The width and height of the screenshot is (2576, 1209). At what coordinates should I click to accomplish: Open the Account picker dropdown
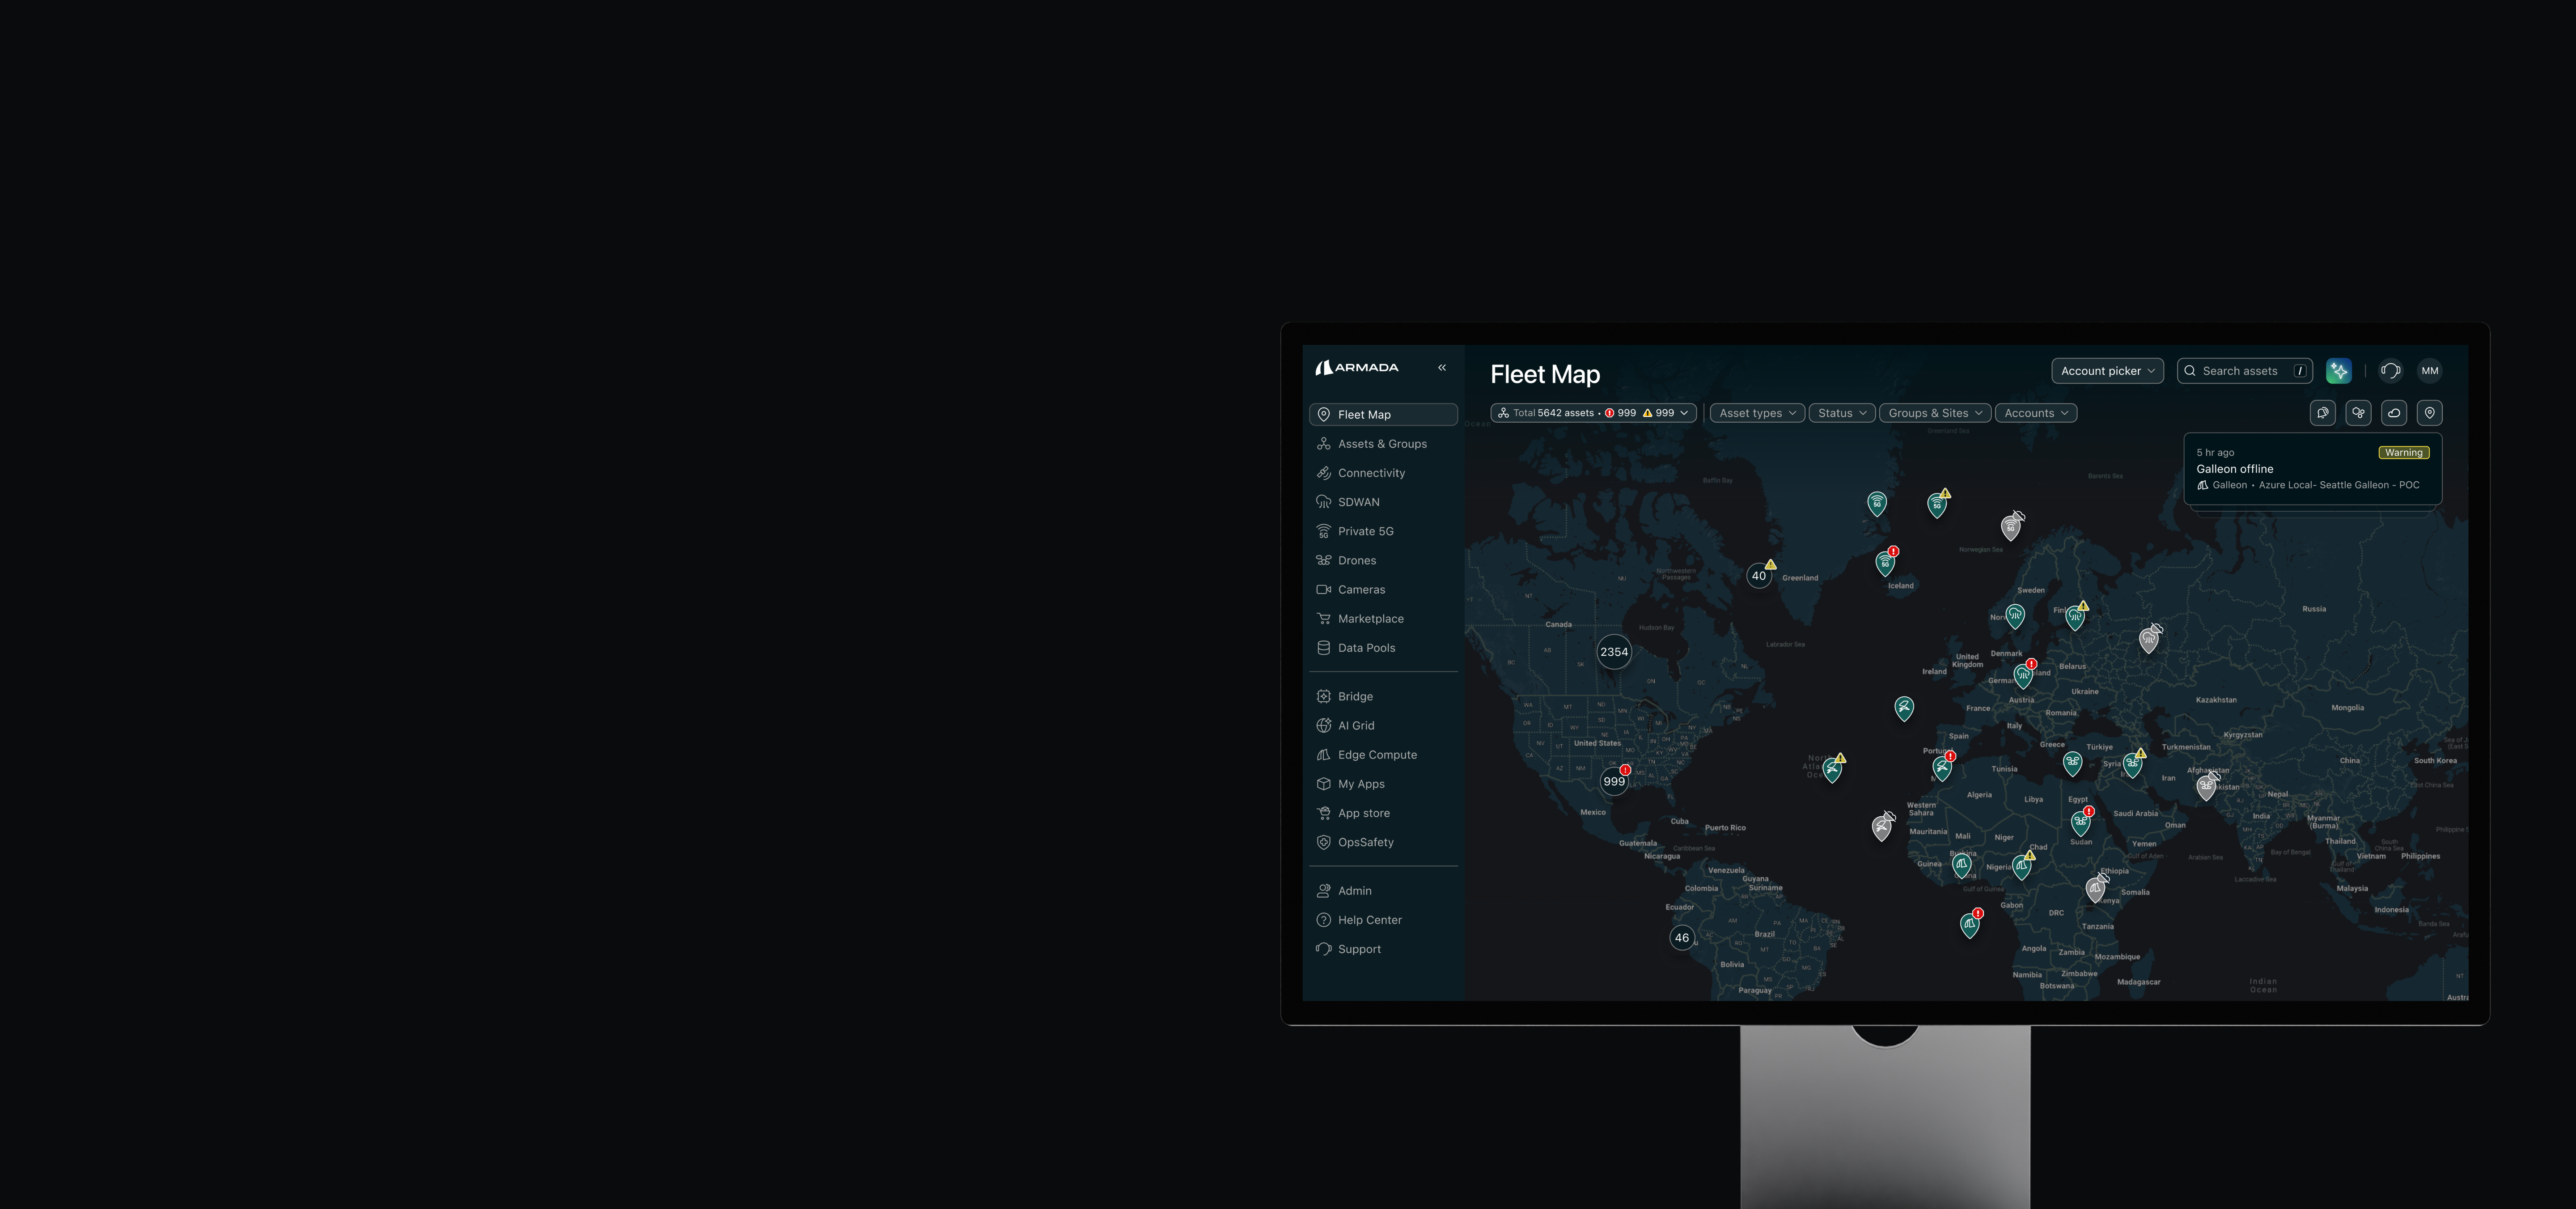[x=2108, y=371]
